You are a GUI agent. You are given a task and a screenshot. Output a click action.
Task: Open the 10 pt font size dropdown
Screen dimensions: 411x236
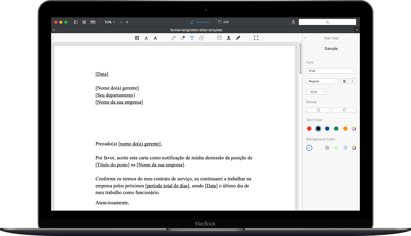point(316,92)
